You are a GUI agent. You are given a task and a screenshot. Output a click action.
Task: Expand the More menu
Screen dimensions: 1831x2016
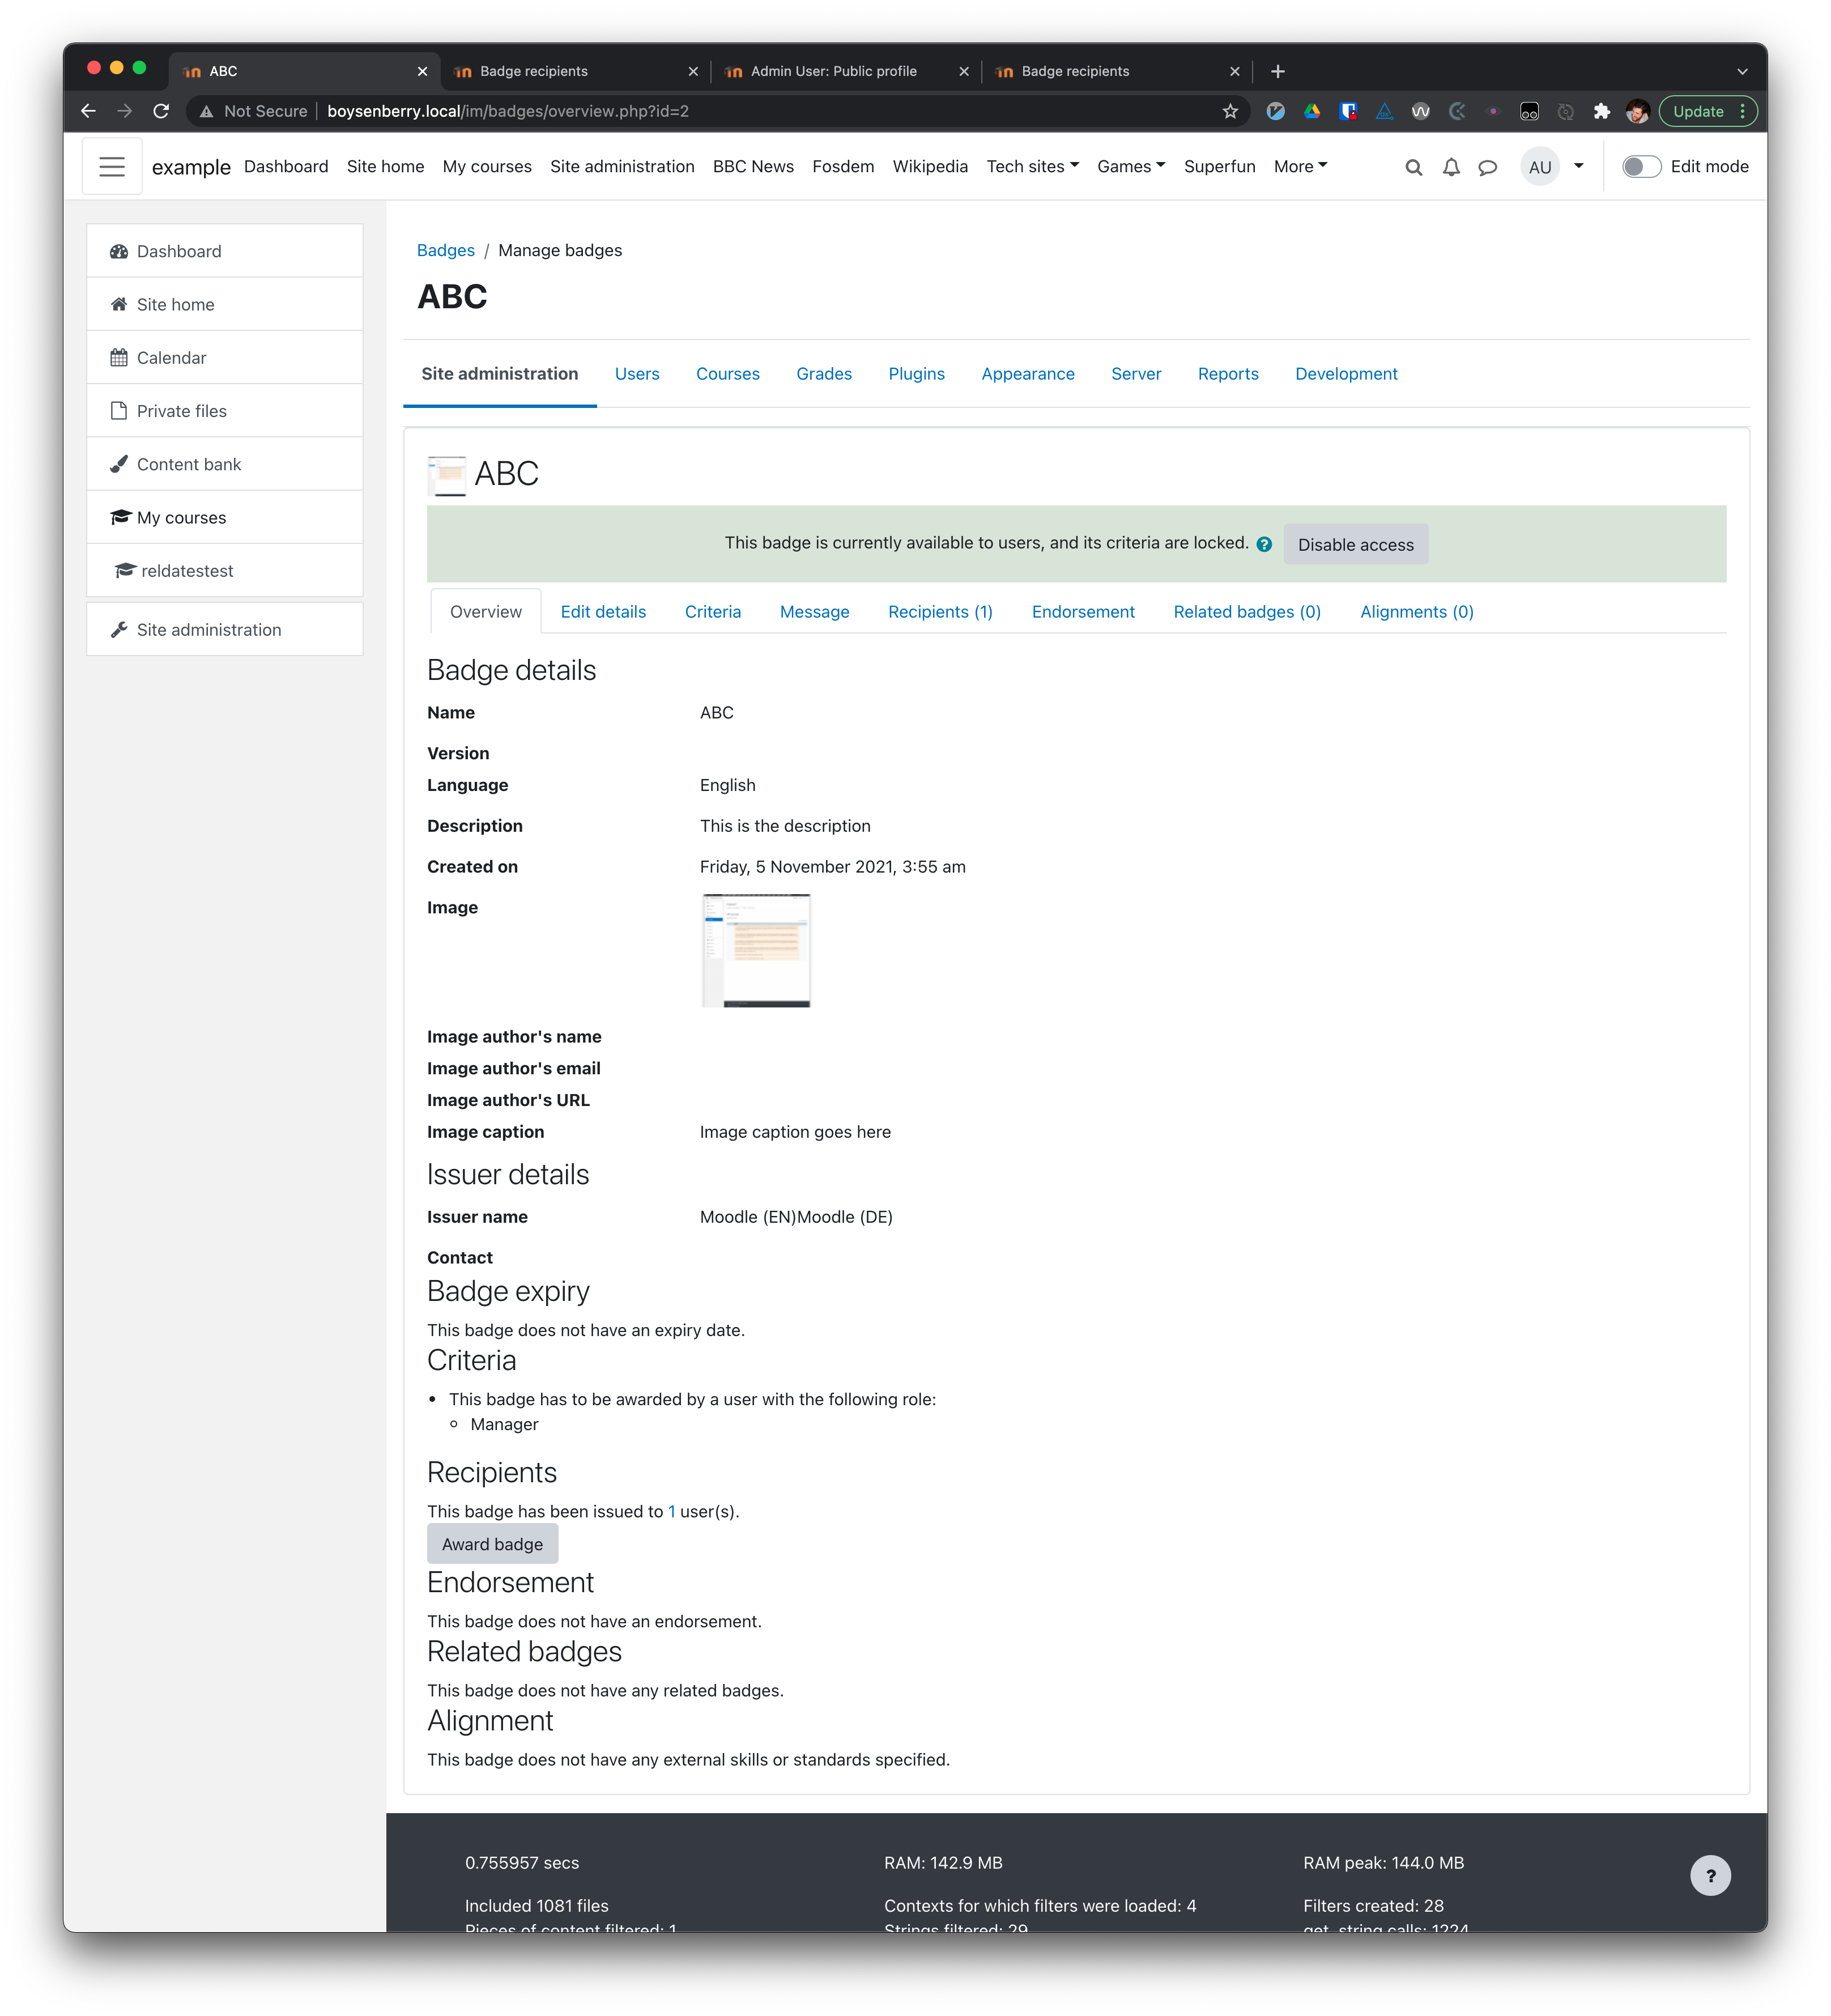[x=1300, y=166]
